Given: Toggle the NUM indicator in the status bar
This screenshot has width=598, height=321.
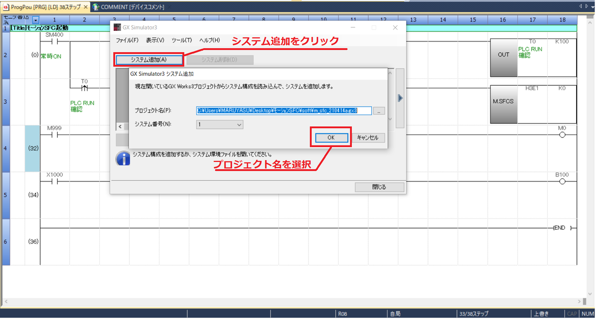Looking at the screenshot, I should tap(589, 313).
